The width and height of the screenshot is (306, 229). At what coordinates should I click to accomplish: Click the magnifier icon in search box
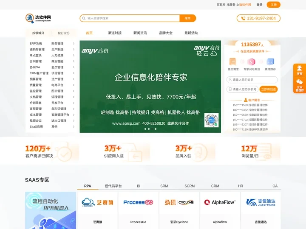click(x=84, y=18)
